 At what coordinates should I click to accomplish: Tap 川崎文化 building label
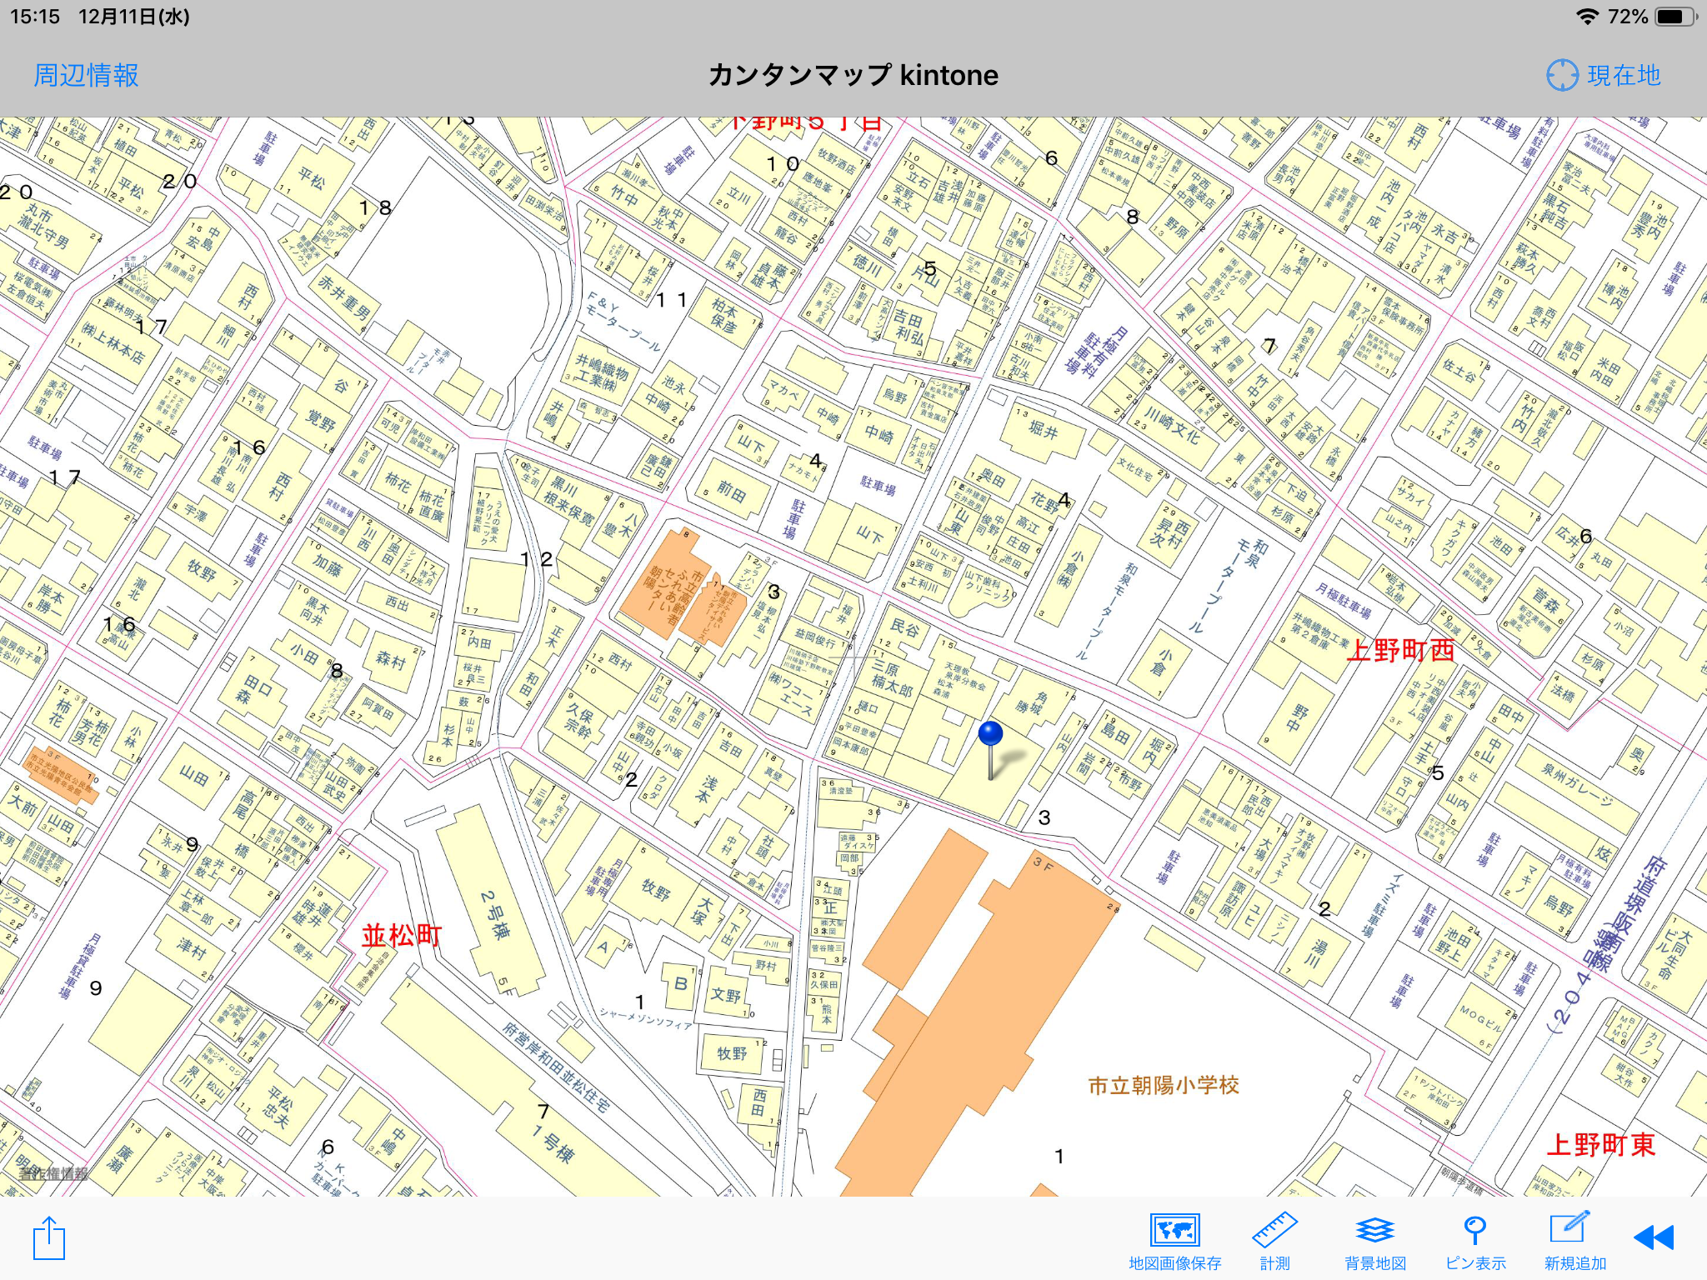(x=1171, y=423)
